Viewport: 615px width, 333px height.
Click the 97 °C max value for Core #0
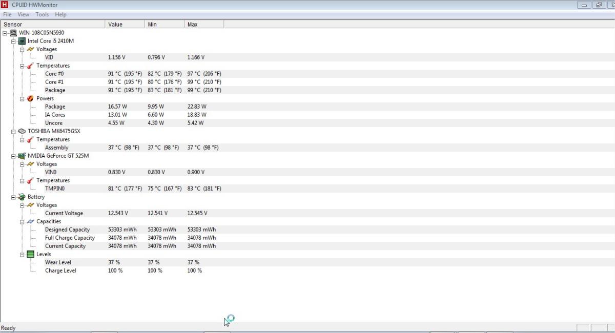204,74
